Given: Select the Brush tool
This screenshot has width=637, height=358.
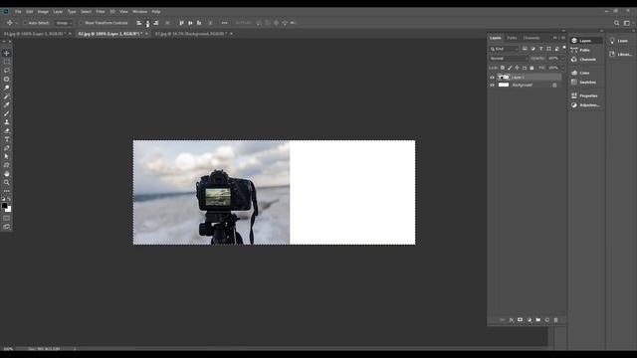Looking at the screenshot, I should coord(7,113).
